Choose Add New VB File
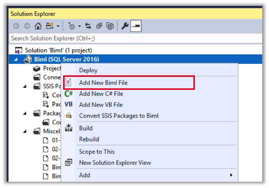 coord(149,105)
